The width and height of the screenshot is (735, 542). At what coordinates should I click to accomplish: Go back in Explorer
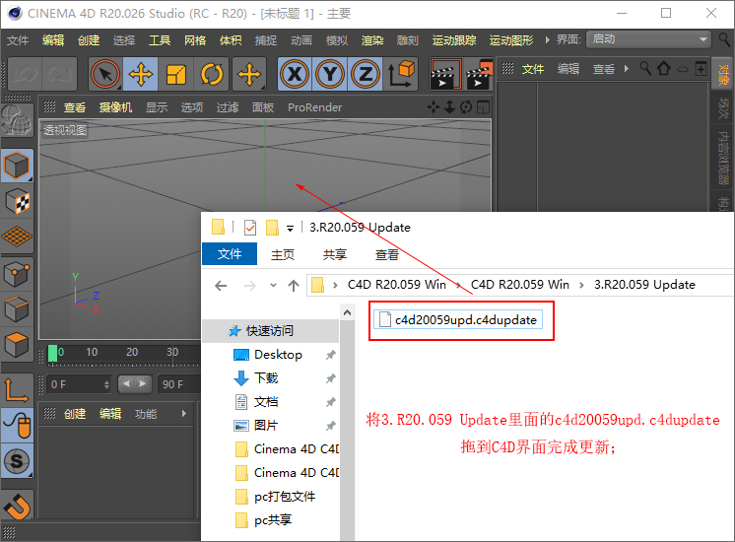pyautogui.click(x=221, y=285)
